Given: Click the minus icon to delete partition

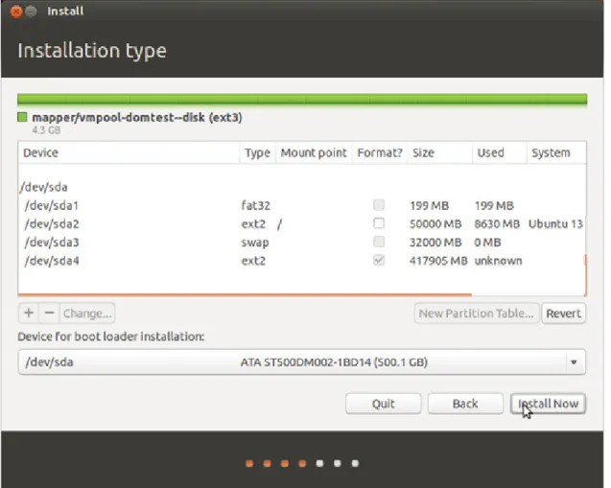Looking at the screenshot, I should [x=49, y=314].
